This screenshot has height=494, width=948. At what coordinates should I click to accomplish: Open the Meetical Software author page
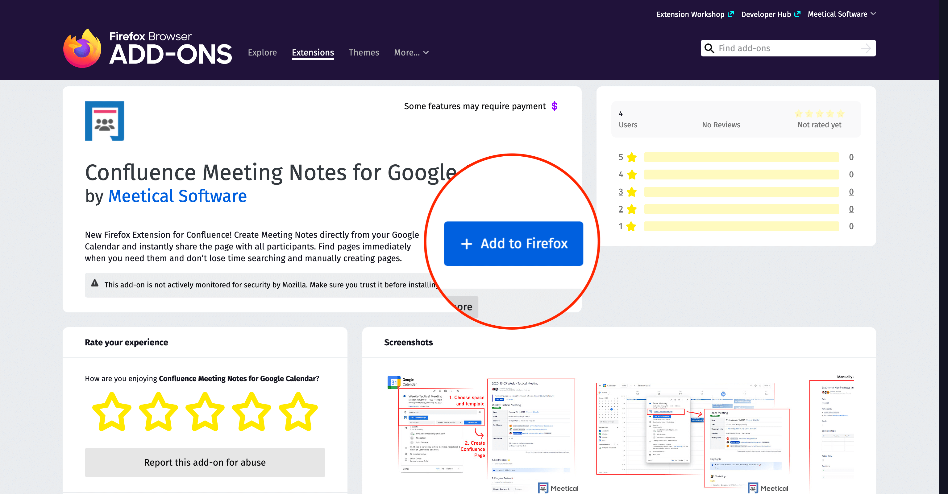(x=177, y=196)
